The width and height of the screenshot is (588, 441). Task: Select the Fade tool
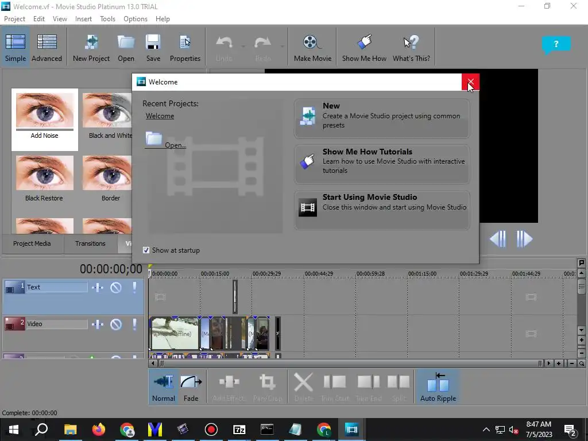click(x=191, y=387)
